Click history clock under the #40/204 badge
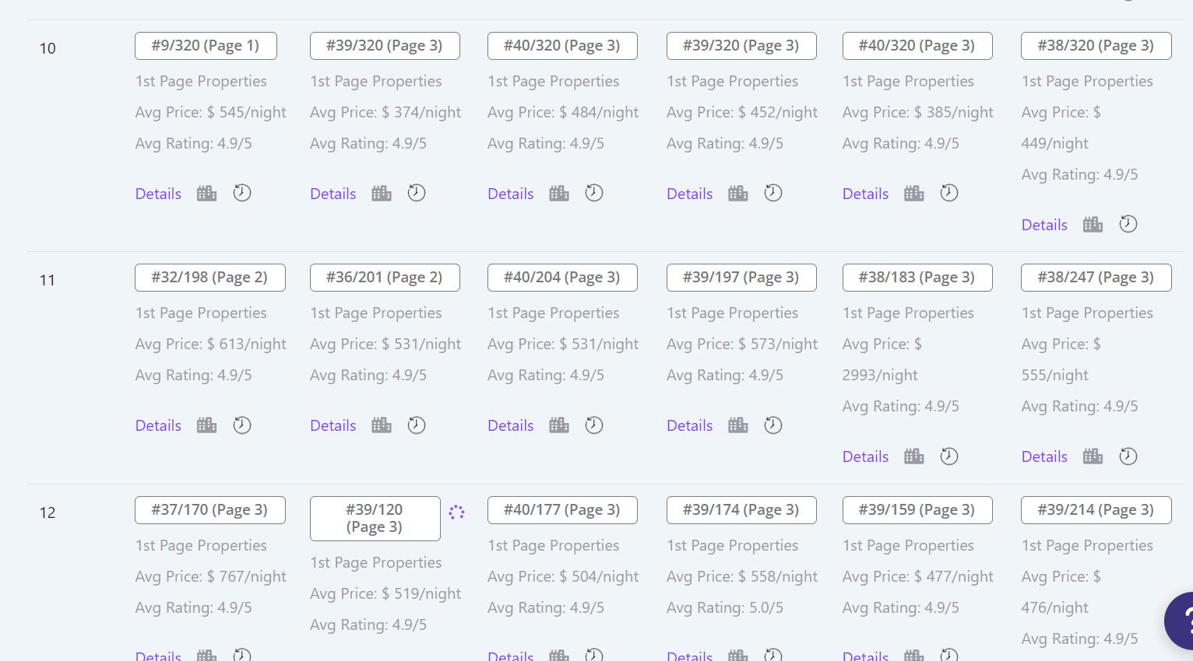The image size is (1193, 661). (594, 425)
